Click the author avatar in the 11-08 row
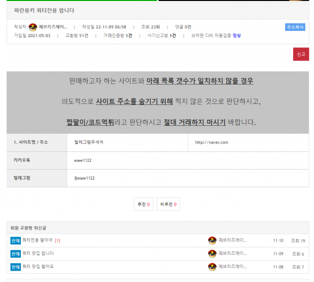 (x=212, y=267)
